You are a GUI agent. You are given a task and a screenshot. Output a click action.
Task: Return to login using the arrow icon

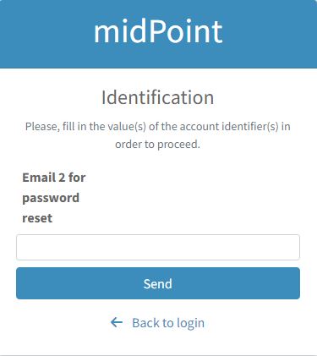pyautogui.click(x=117, y=322)
